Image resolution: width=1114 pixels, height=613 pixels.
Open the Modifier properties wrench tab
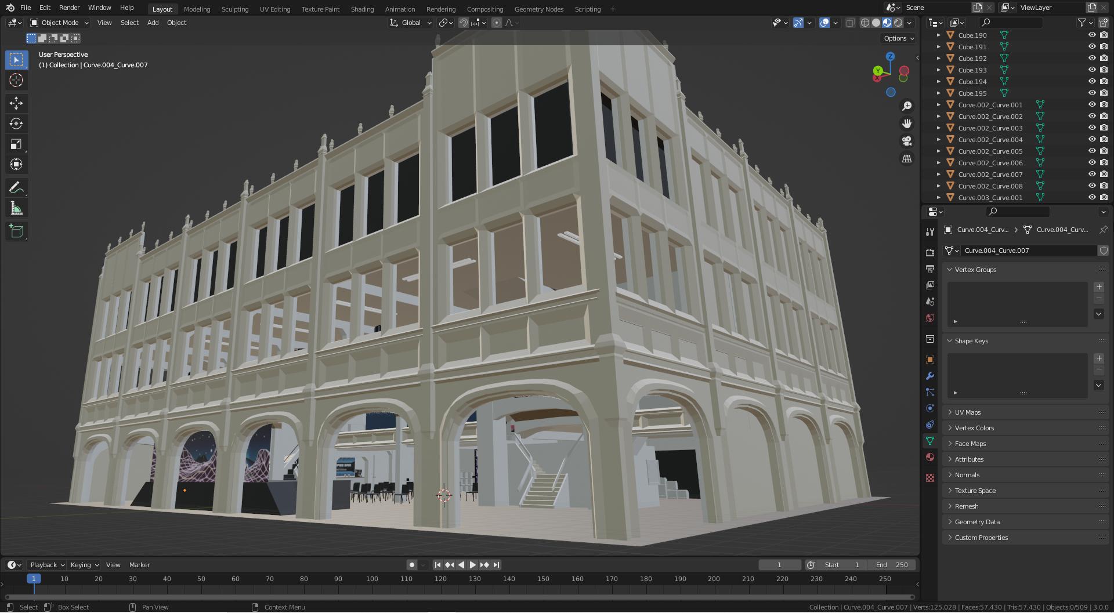click(x=930, y=376)
